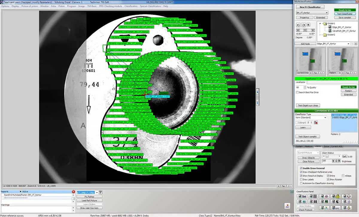Image resolution: width=359 pixels, height=217 pixels.
Task: Toggle Enable Draw General checkbox
Action: tap(301, 168)
